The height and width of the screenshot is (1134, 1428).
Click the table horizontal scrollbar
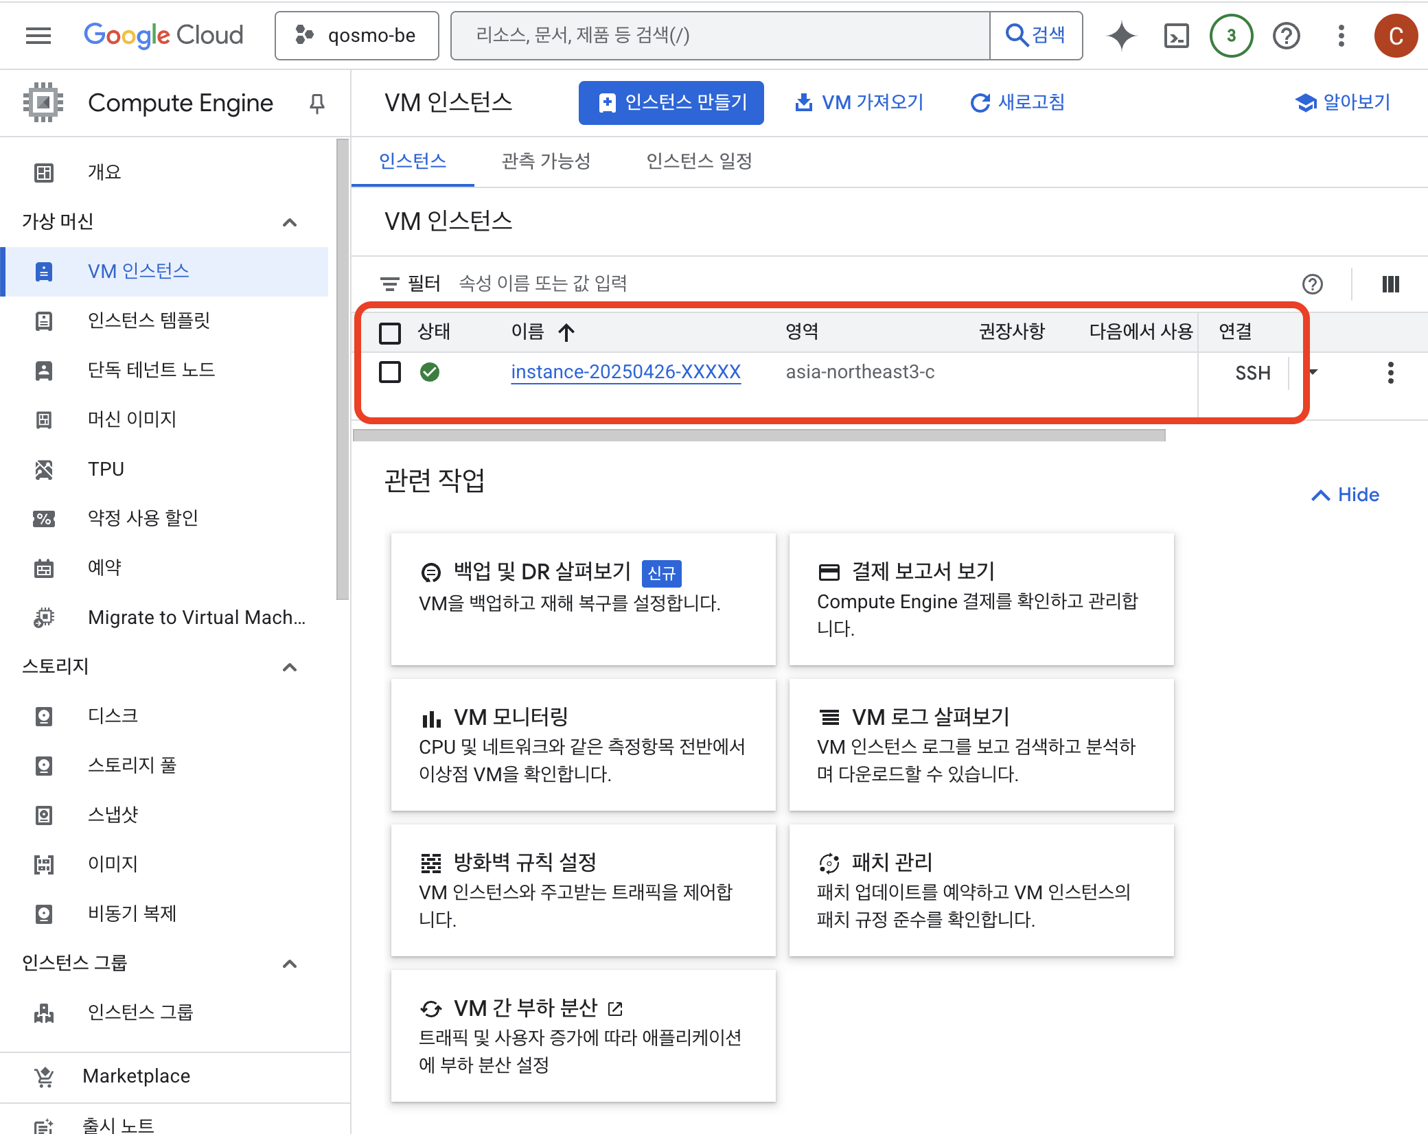[759, 435]
